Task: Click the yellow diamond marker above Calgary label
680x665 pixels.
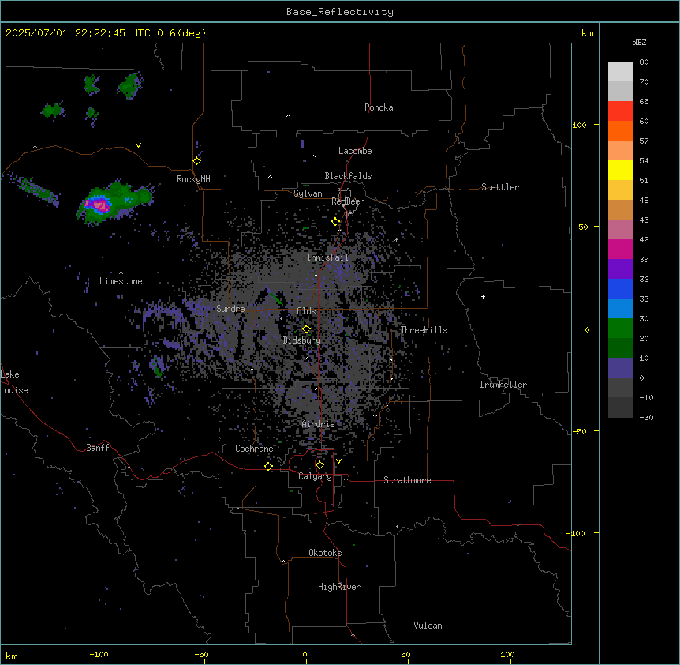Action: point(319,464)
